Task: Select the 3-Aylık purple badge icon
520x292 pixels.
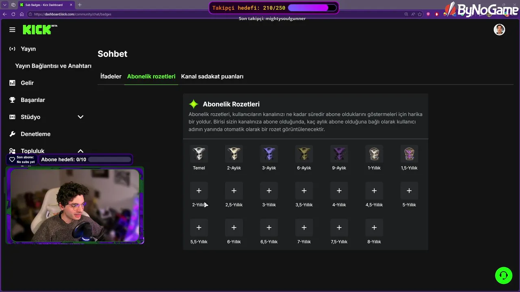Action: click(269, 154)
